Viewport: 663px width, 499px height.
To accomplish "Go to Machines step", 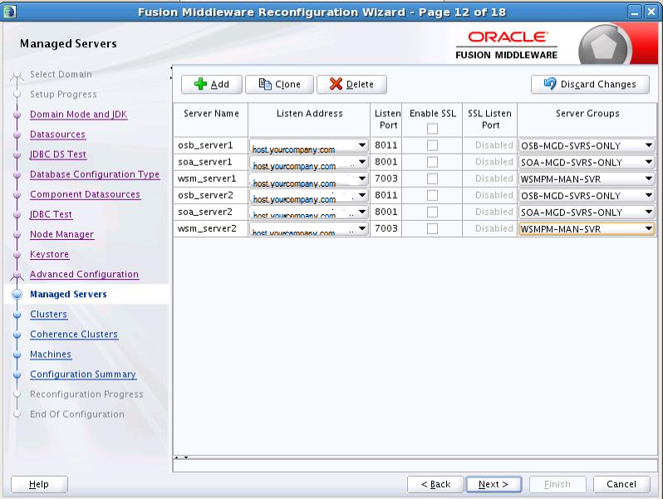I will (51, 355).
